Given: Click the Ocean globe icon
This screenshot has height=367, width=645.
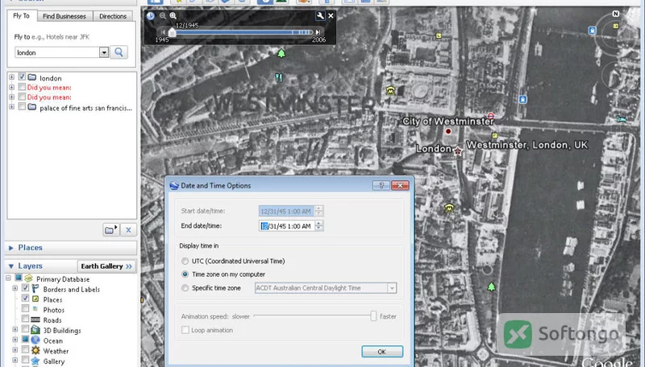Looking at the screenshot, I should (35, 340).
